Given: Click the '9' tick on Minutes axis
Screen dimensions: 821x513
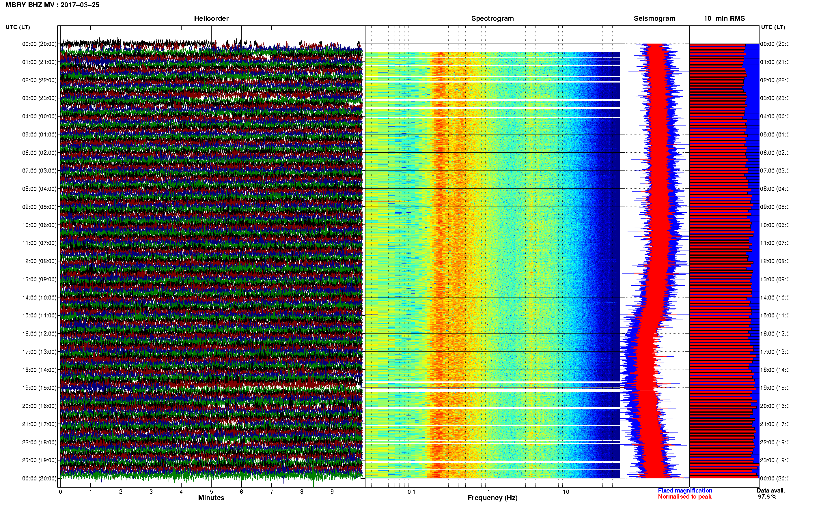Looking at the screenshot, I should point(332,492).
